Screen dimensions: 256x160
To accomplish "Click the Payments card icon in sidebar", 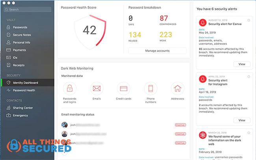I will pos(8,50).
